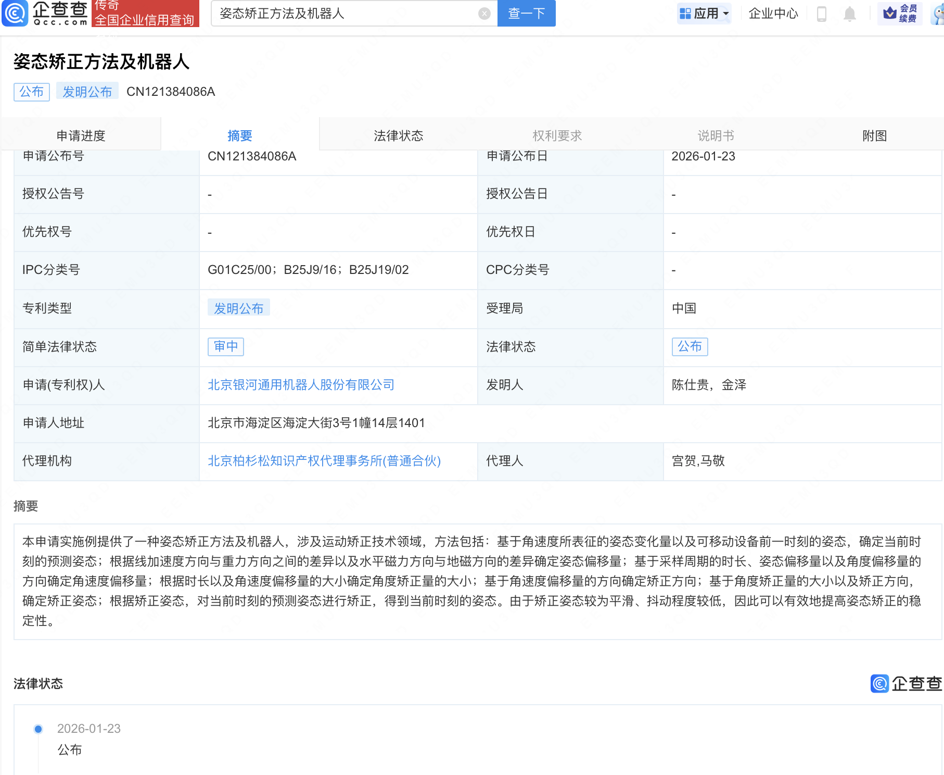
Task: Open the notification bell
Action: tap(849, 14)
